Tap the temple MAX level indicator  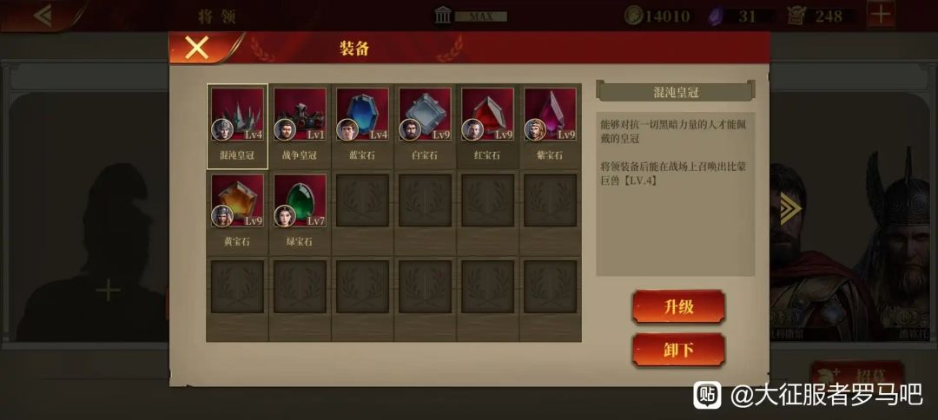472,16
